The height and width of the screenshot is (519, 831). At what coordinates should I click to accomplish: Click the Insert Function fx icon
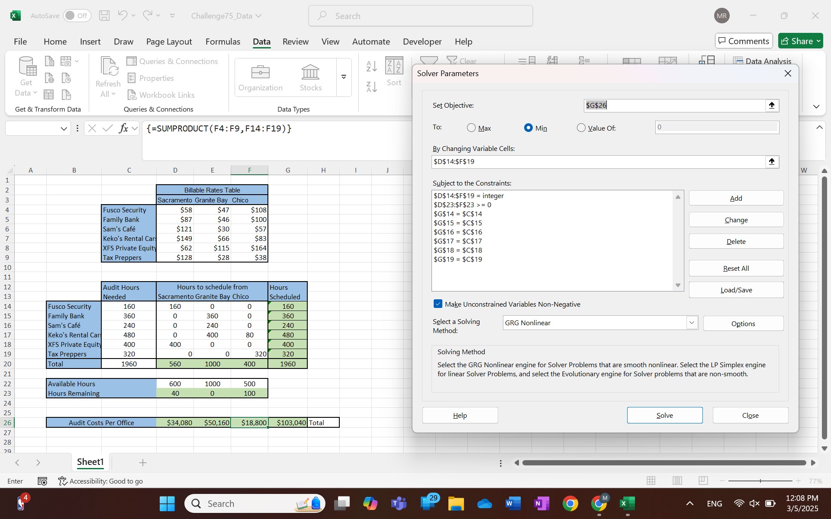[123, 128]
